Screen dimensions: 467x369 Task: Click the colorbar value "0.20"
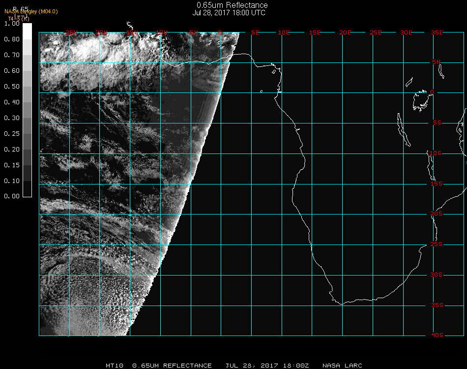click(x=12, y=150)
